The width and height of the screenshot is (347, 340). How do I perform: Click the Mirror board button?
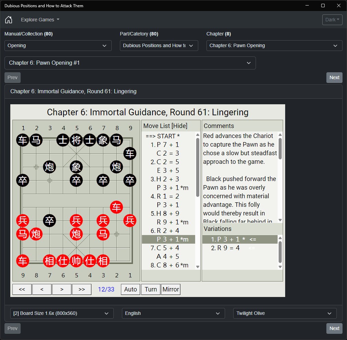click(171, 289)
